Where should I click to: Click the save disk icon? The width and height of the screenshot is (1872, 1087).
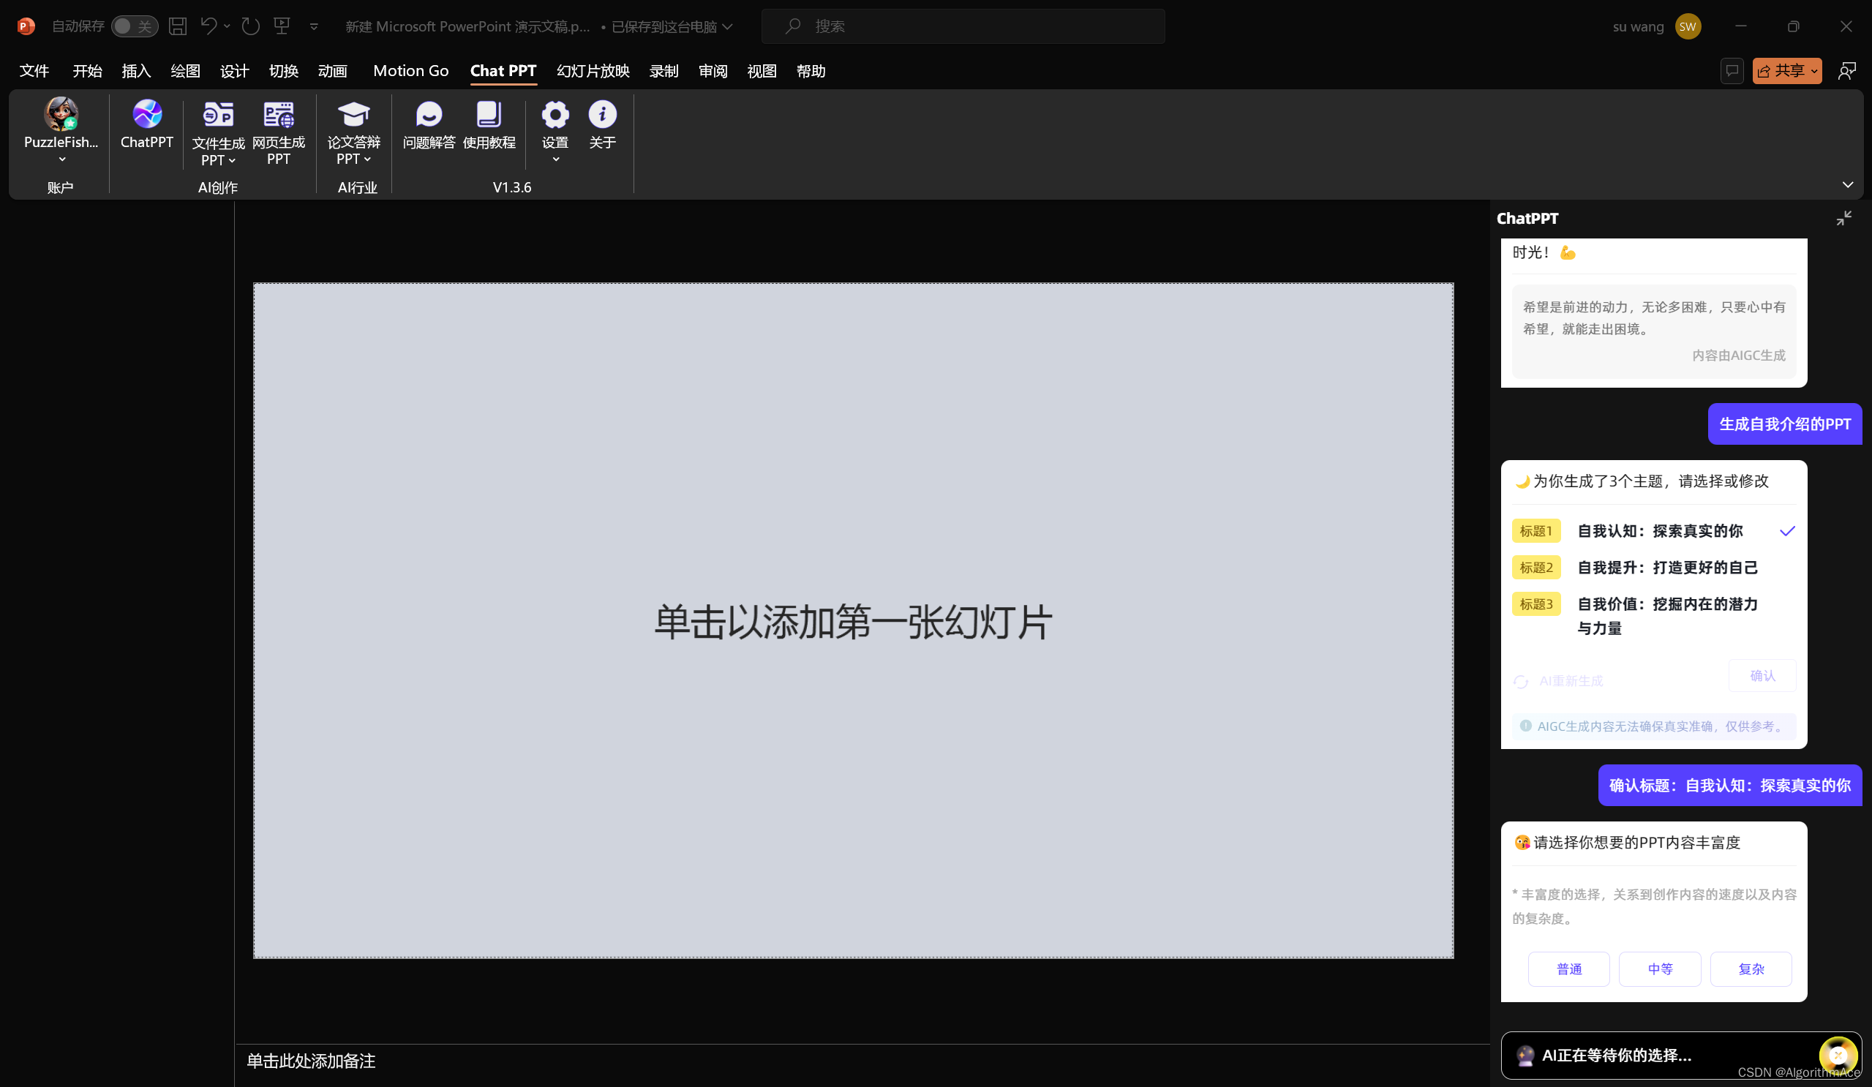tap(178, 27)
